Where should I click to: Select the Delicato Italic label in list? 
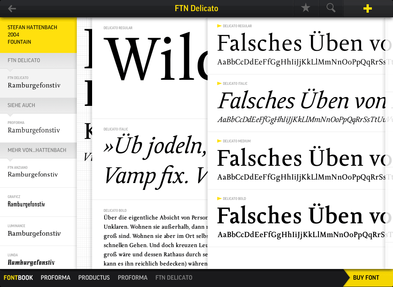tap(235, 84)
